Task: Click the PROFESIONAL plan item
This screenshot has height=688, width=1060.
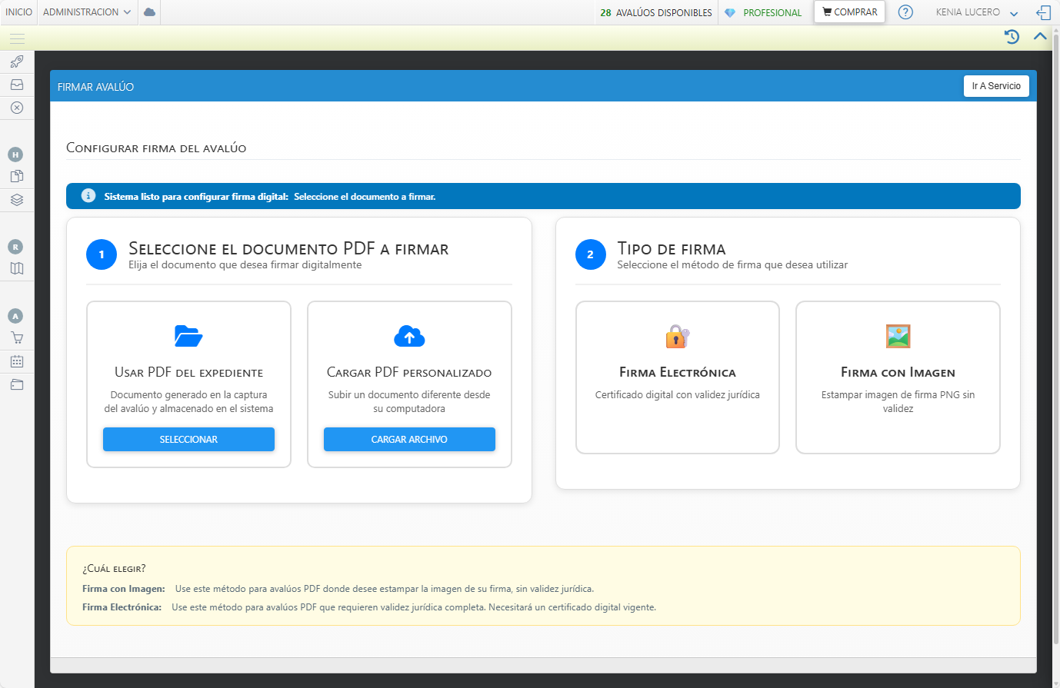Action: click(764, 12)
